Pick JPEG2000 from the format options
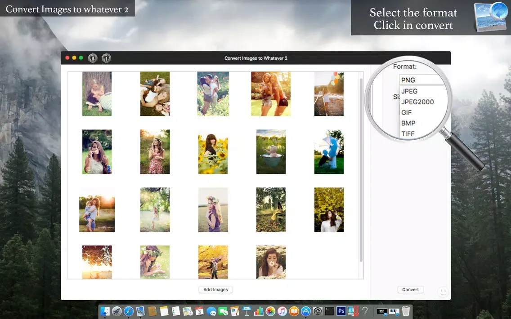Image resolution: width=511 pixels, height=319 pixels. 417,102
